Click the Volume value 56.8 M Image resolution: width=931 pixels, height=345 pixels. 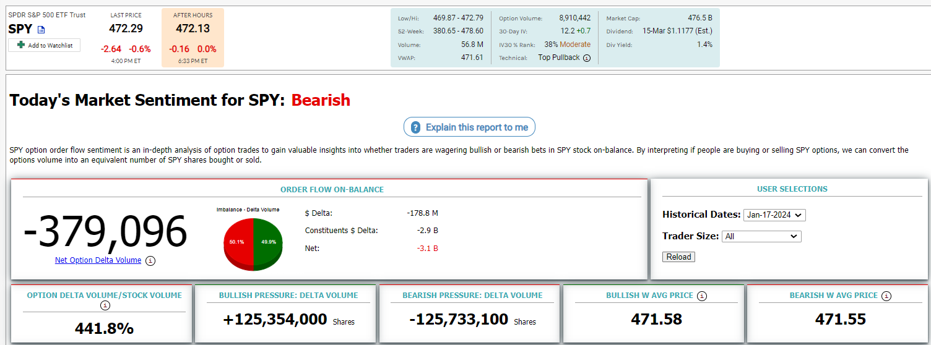tap(472, 45)
